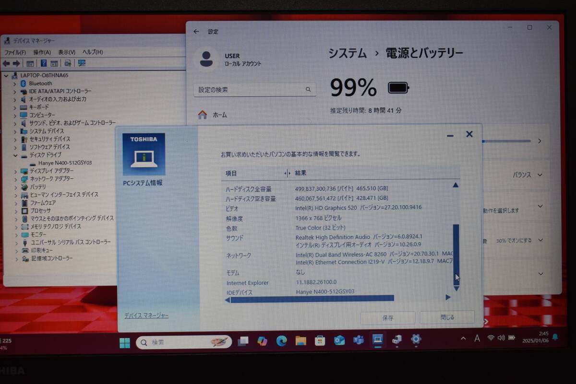The image size is (576, 384).
Task: Select プロセッサ in Device Manager tree
Action: [x=40, y=210]
